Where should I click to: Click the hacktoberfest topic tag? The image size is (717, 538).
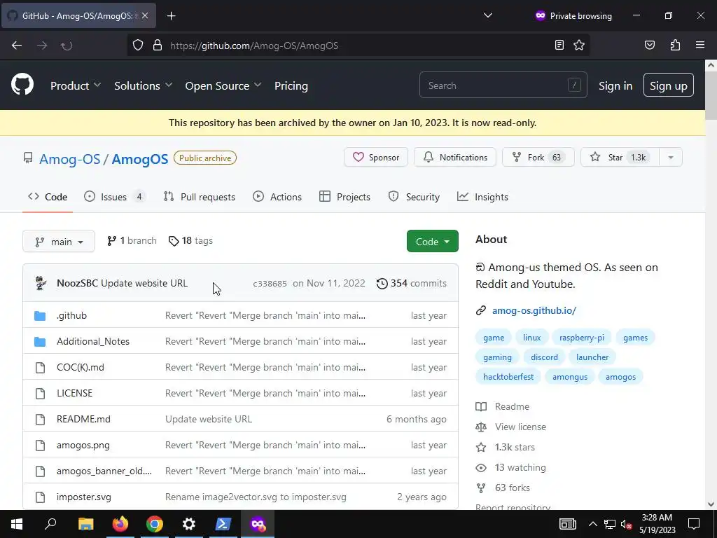click(508, 377)
